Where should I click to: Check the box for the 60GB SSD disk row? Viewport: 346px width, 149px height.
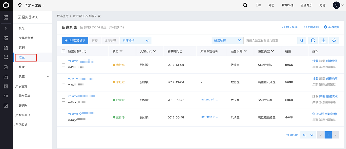click(x=63, y=100)
